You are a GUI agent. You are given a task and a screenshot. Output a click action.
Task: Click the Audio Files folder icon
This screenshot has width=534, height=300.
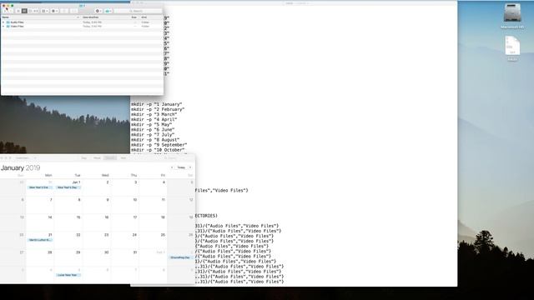click(x=8, y=22)
